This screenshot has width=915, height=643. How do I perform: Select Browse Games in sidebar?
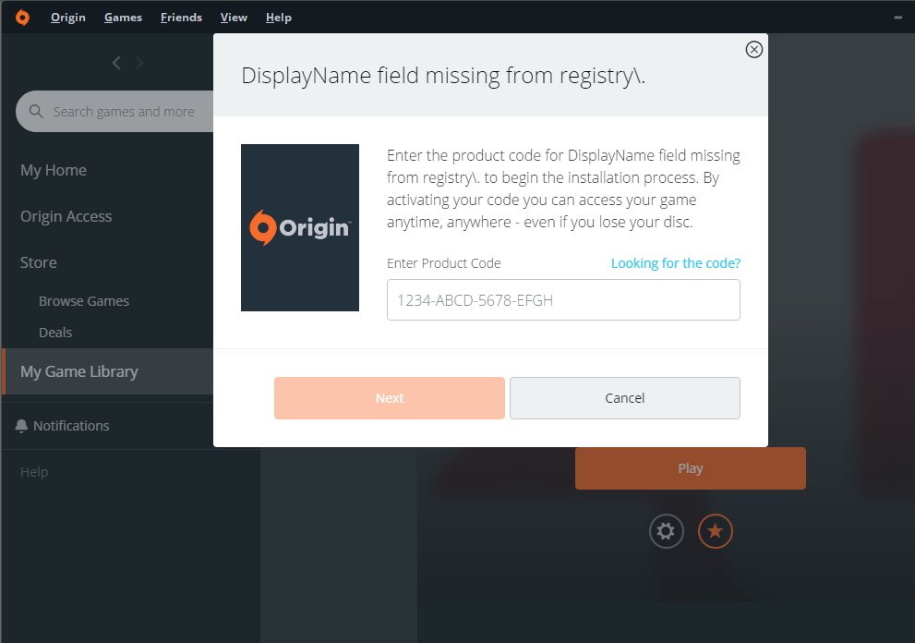point(84,301)
